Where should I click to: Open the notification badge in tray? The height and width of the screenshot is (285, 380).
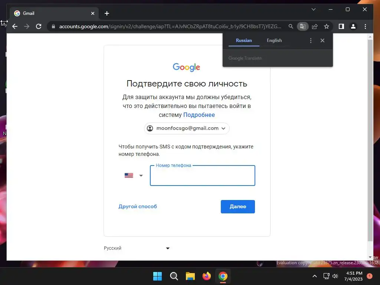click(370, 276)
